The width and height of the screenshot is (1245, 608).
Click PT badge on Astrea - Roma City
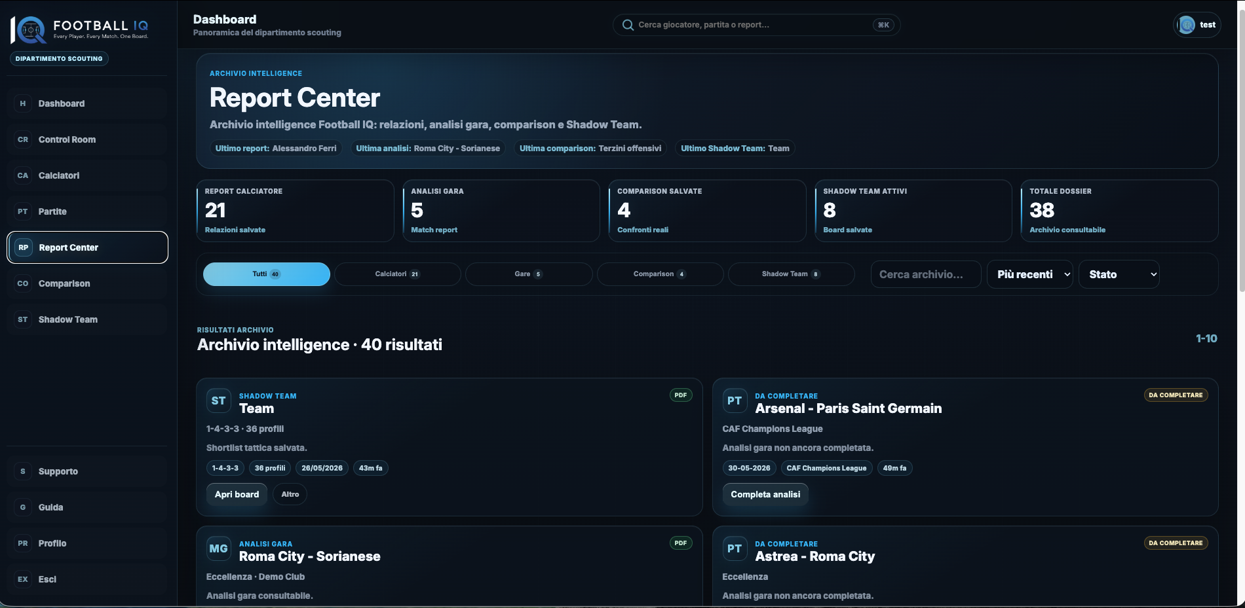735,549
